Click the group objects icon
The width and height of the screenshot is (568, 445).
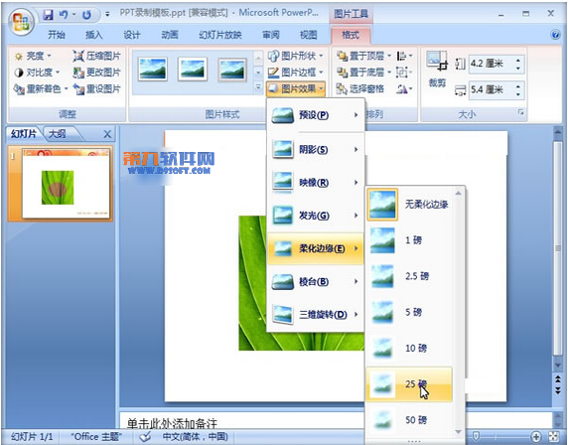(404, 73)
